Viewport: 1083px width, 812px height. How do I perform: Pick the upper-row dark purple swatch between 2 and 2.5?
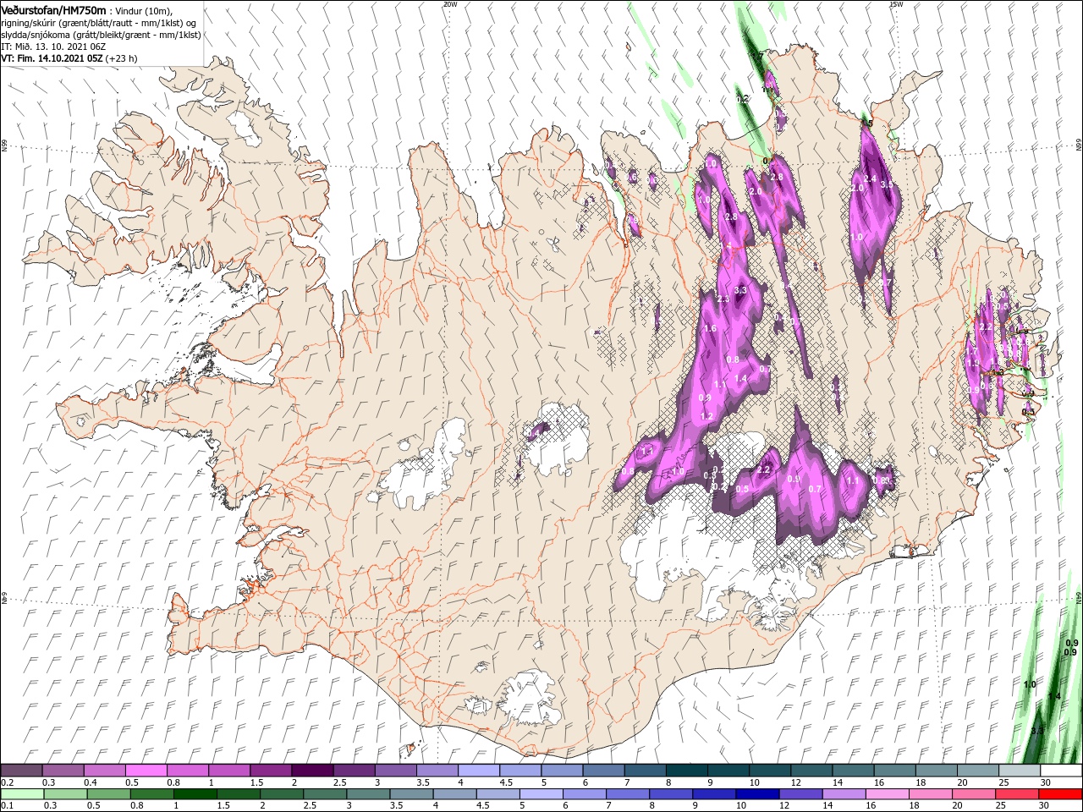(312, 771)
